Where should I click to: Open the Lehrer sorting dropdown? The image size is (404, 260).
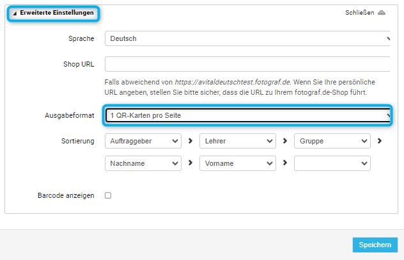(x=238, y=141)
